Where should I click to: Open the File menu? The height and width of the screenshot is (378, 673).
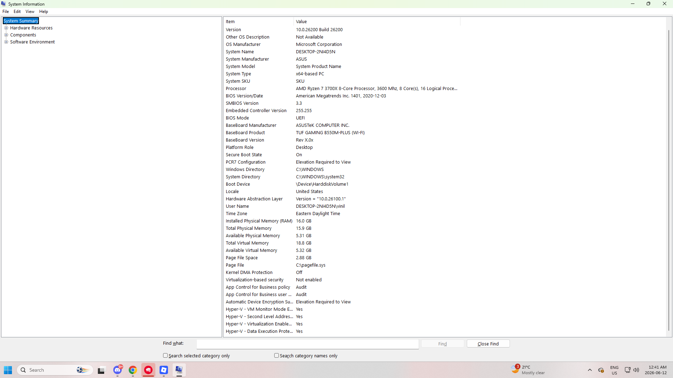coord(6,12)
